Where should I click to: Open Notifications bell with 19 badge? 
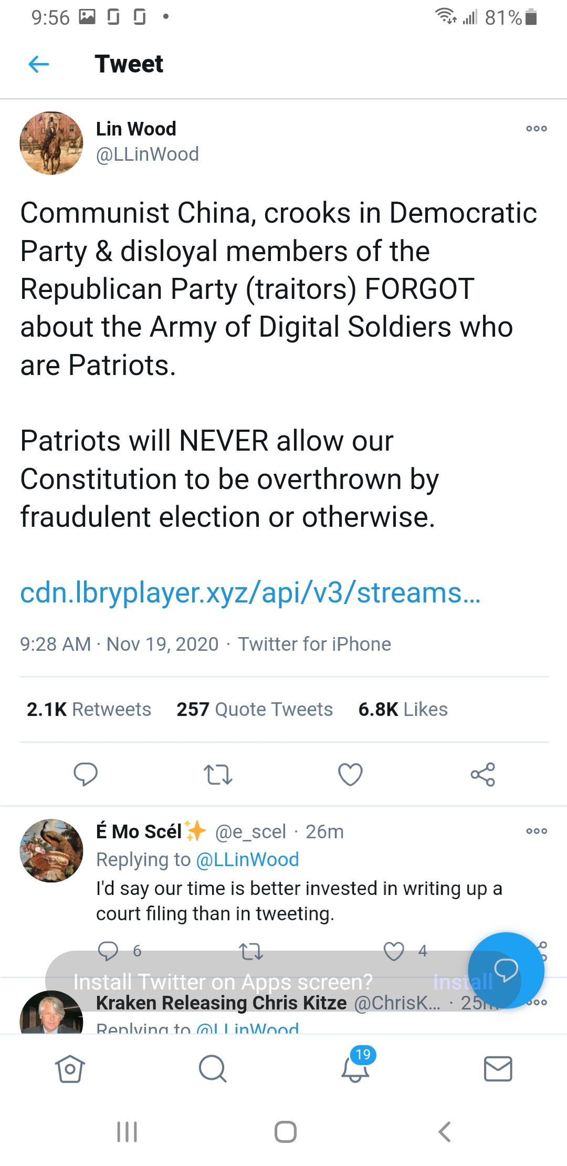(355, 1069)
